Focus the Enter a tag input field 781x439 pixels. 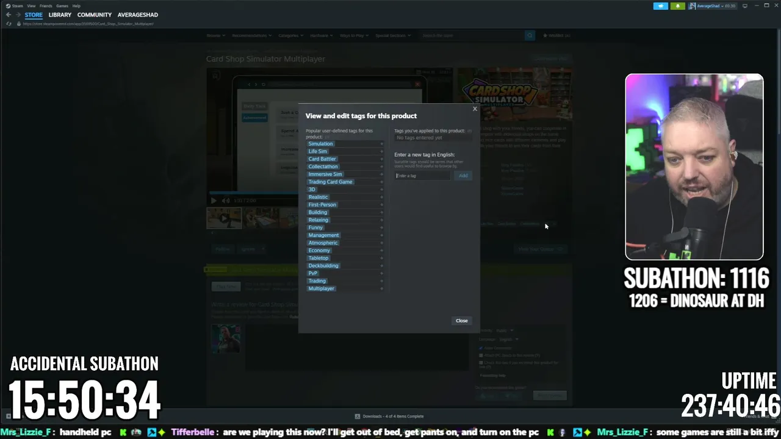tap(422, 176)
